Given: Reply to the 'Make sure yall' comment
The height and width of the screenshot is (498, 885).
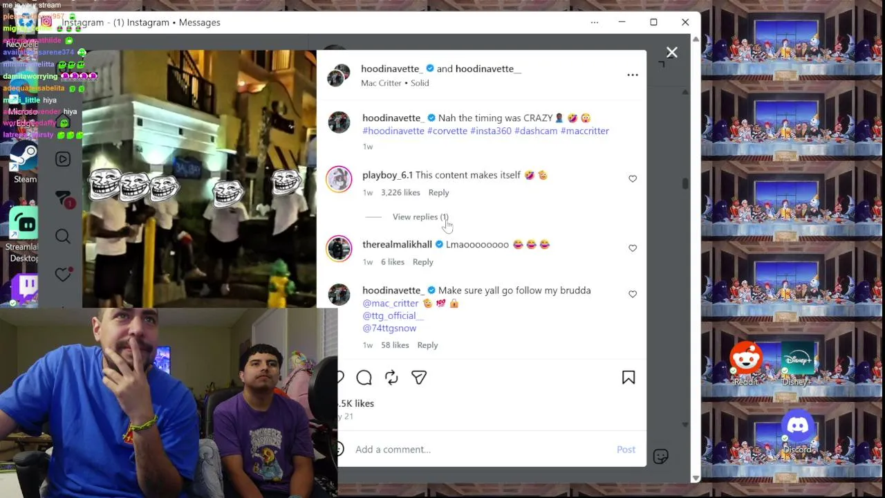Looking at the screenshot, I should (427, 345).
